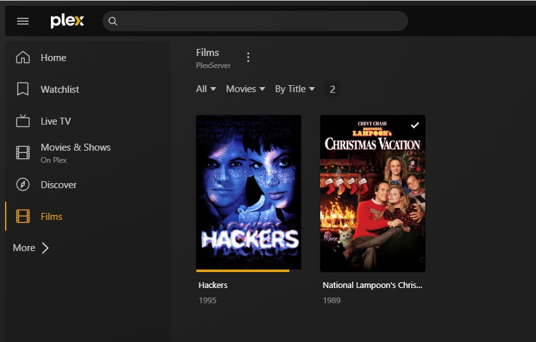Viewport: 536px width, 342px height.
Task: Expand the More sidebar section
Action: coord(31,248)
